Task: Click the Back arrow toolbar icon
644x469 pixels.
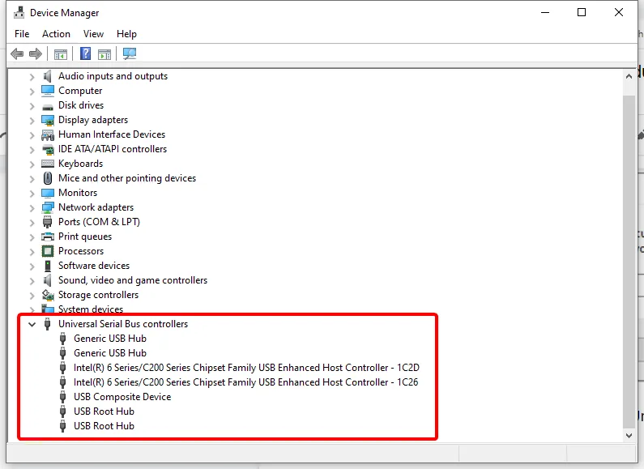Action: pyautogui.click(x=17, y=53)
